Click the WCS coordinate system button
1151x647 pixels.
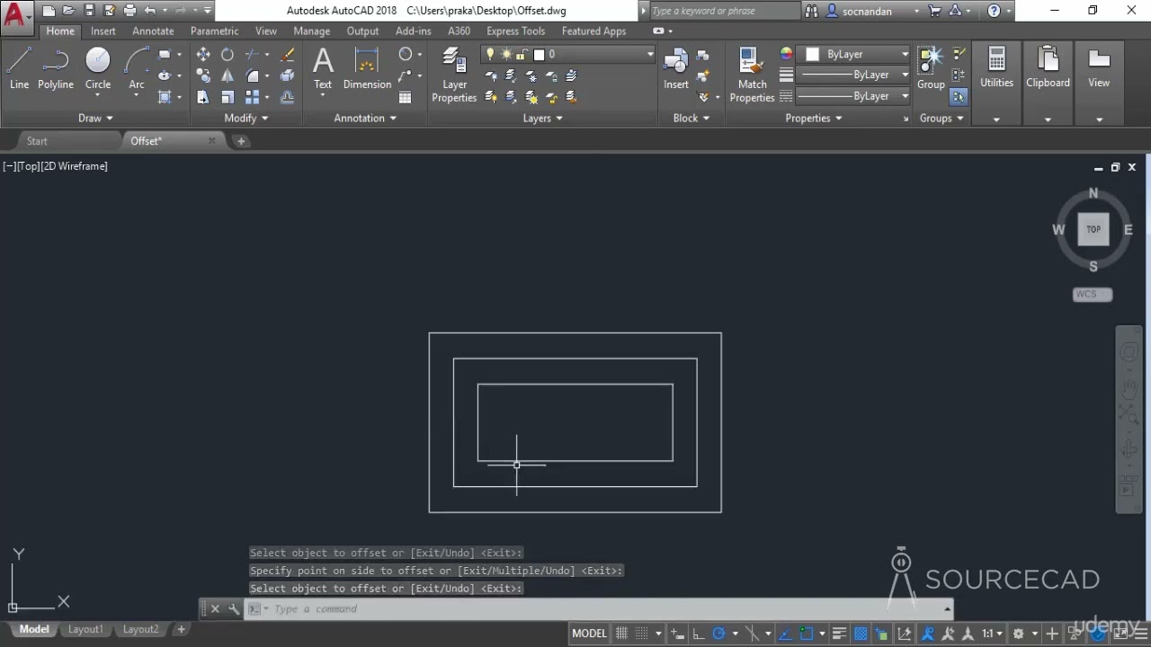click(x=1093, y=294)
